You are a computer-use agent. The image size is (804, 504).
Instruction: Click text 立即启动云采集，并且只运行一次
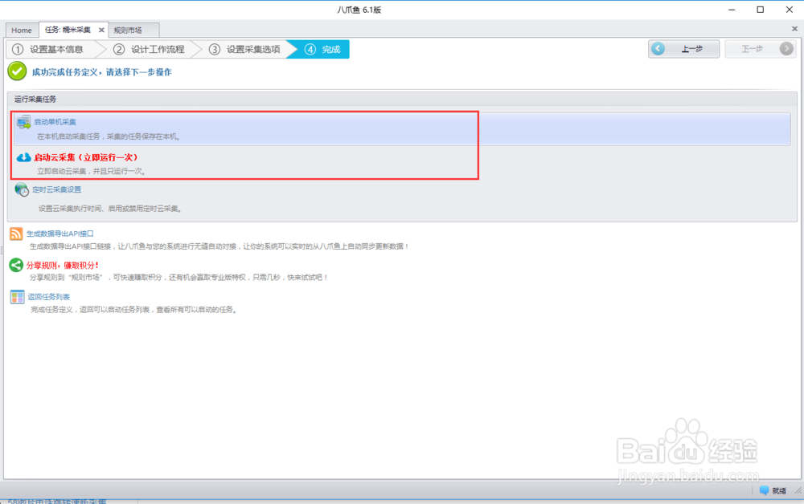[x=92, y=171]
